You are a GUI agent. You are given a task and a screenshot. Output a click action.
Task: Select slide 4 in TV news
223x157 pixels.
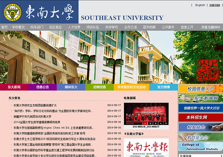click(161, 123)
